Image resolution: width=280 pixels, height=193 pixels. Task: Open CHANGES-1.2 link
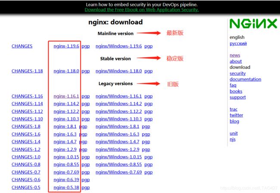(x=26, y=149)
